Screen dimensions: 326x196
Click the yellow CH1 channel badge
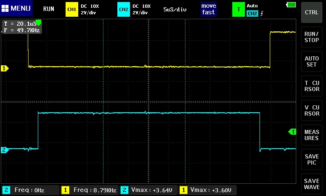tap(72, 9)
